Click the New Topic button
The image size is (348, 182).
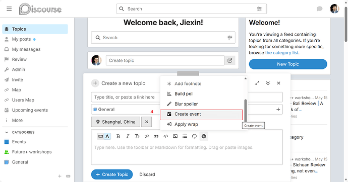(x=288, y=64)
